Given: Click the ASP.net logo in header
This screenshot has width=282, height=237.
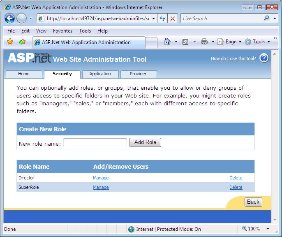Looking at the screenshot, I should click(29, 58).
